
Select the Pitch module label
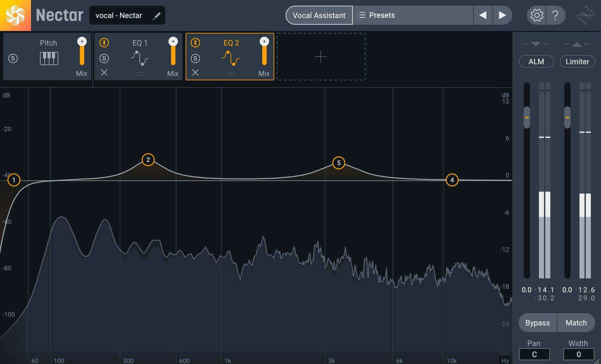[48, 43]
